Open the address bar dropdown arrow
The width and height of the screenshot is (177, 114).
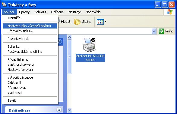154,31
